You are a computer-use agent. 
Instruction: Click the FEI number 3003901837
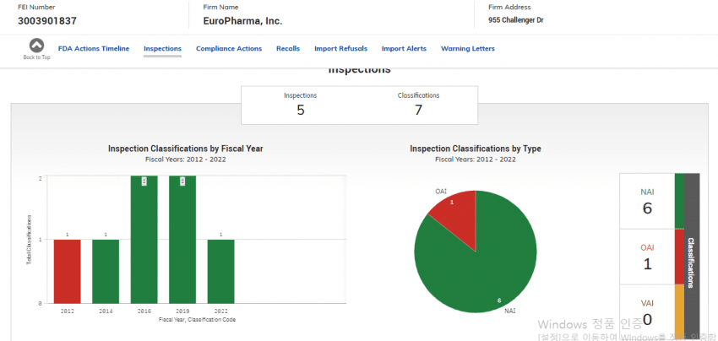pyautogui.click(x=47, y=21)
